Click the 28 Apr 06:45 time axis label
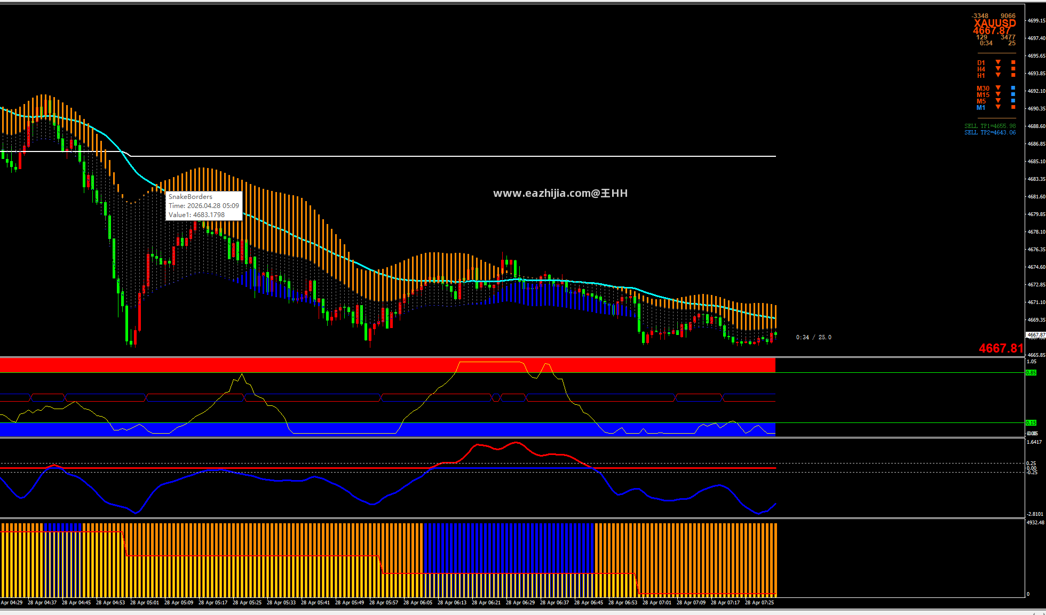The image size is (1046, 615). pyautogui.click(x=589, y=603)
